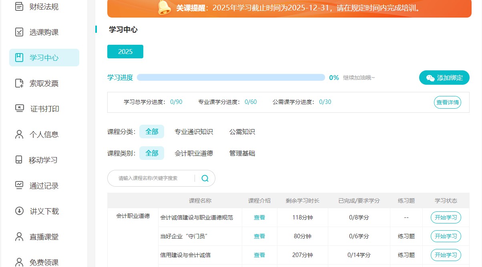Click the 讲义下载 download icon
This screenshot has width=482, height=267.
pyautogui.click(x=18, y=211)
